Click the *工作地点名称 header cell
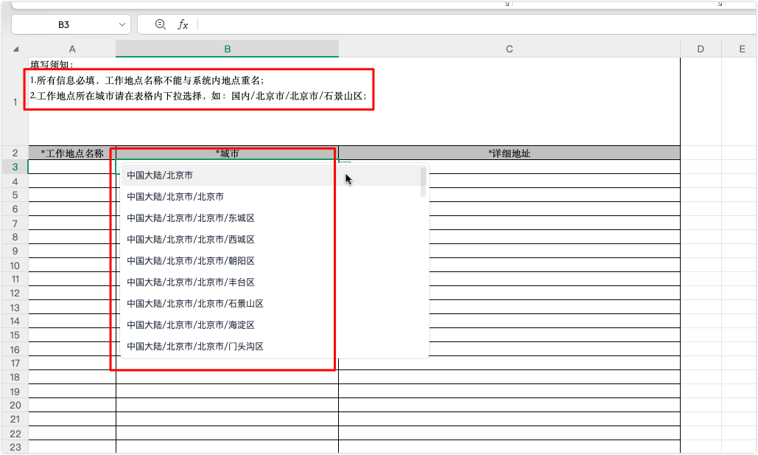The width and height of the screenshot is (758, 455). (72, 153)
